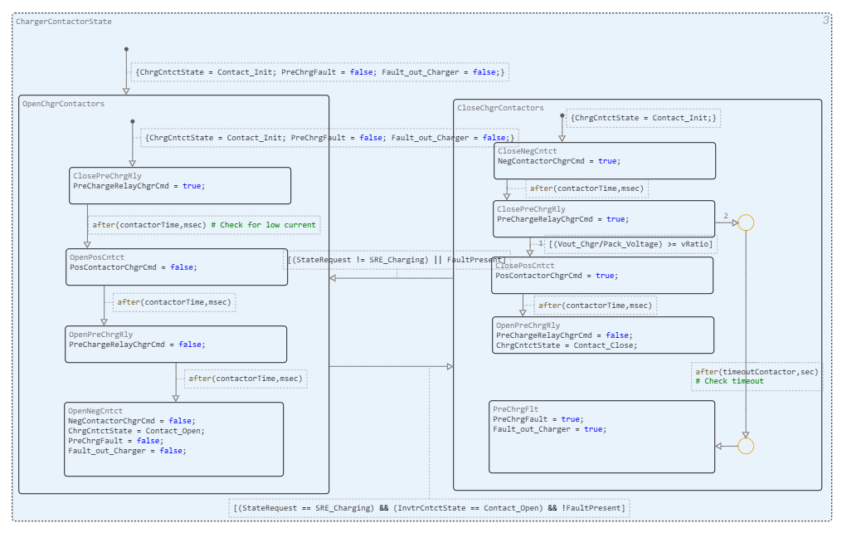Click the after(contactorTime,msec) label below CloseNegCntct

click(587, 188)
